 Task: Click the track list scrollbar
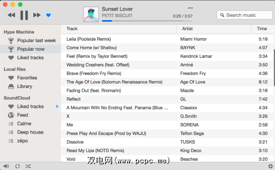(x=274, y=67)
